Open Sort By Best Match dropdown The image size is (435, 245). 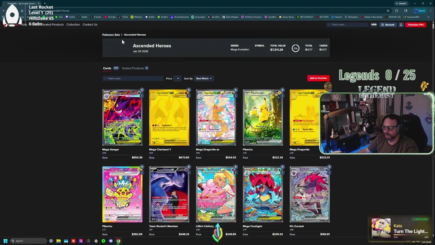tap(204, 79)
